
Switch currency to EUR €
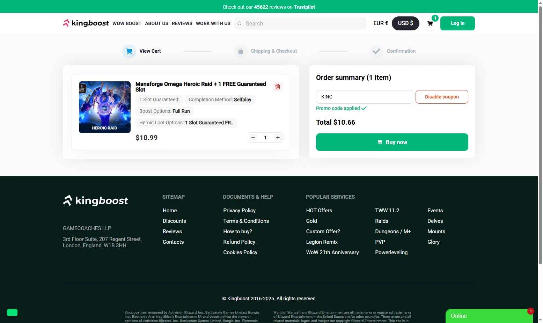[x=381, y=23]
